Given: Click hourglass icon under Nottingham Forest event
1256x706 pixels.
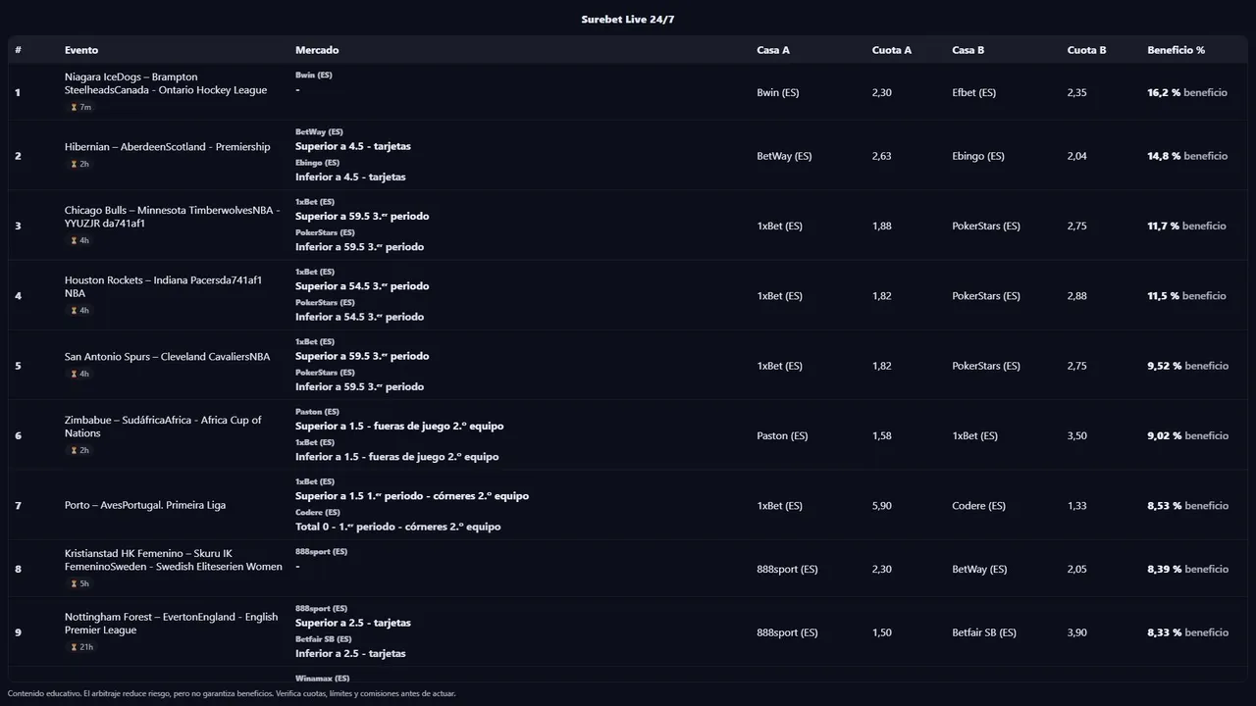Looking at the screenshot, I should click(74, 647).
